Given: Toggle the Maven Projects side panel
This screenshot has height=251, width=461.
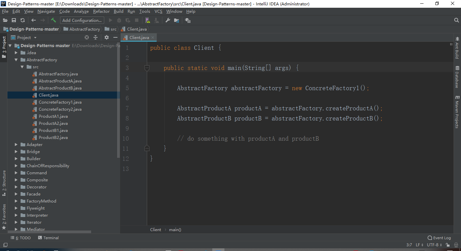Looking at the screenshot, I should 457,112.
